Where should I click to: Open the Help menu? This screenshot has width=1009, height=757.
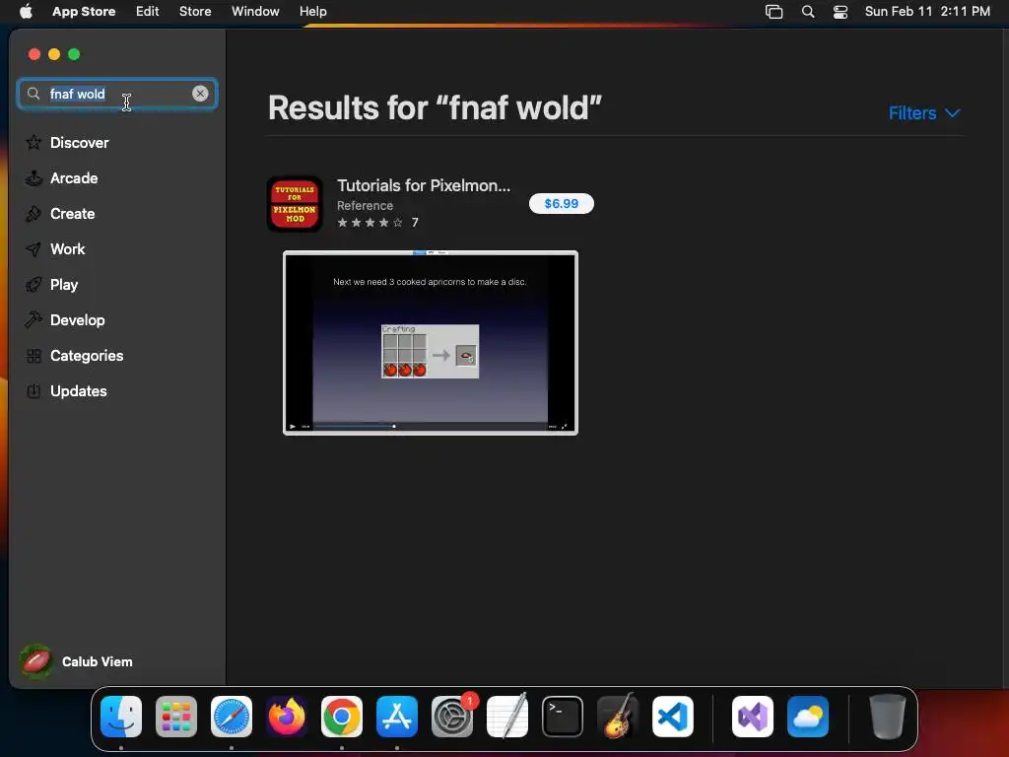tap(312, 12)
